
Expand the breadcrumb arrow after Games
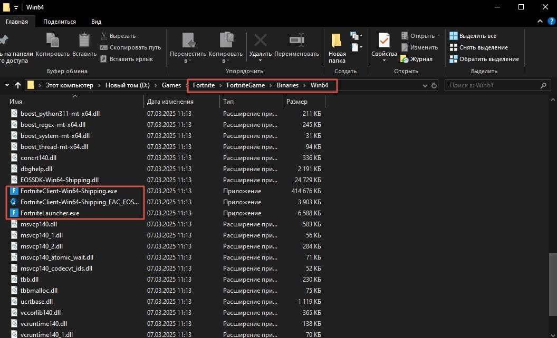click(x=187, y=85)
